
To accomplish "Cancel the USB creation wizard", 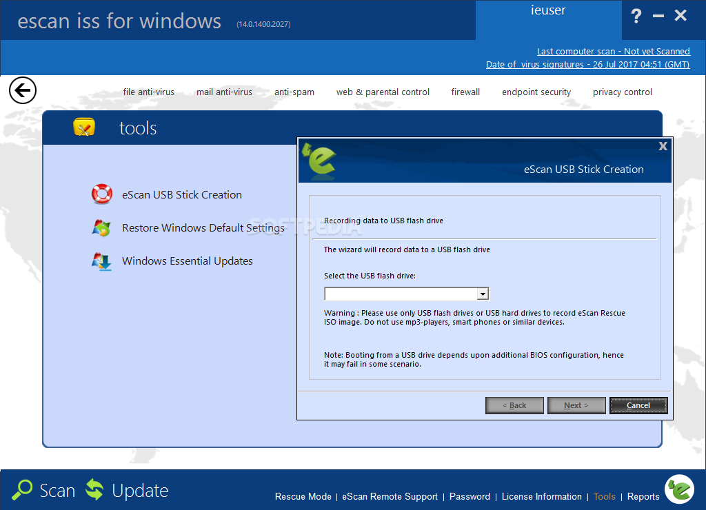I will point(638,405).
